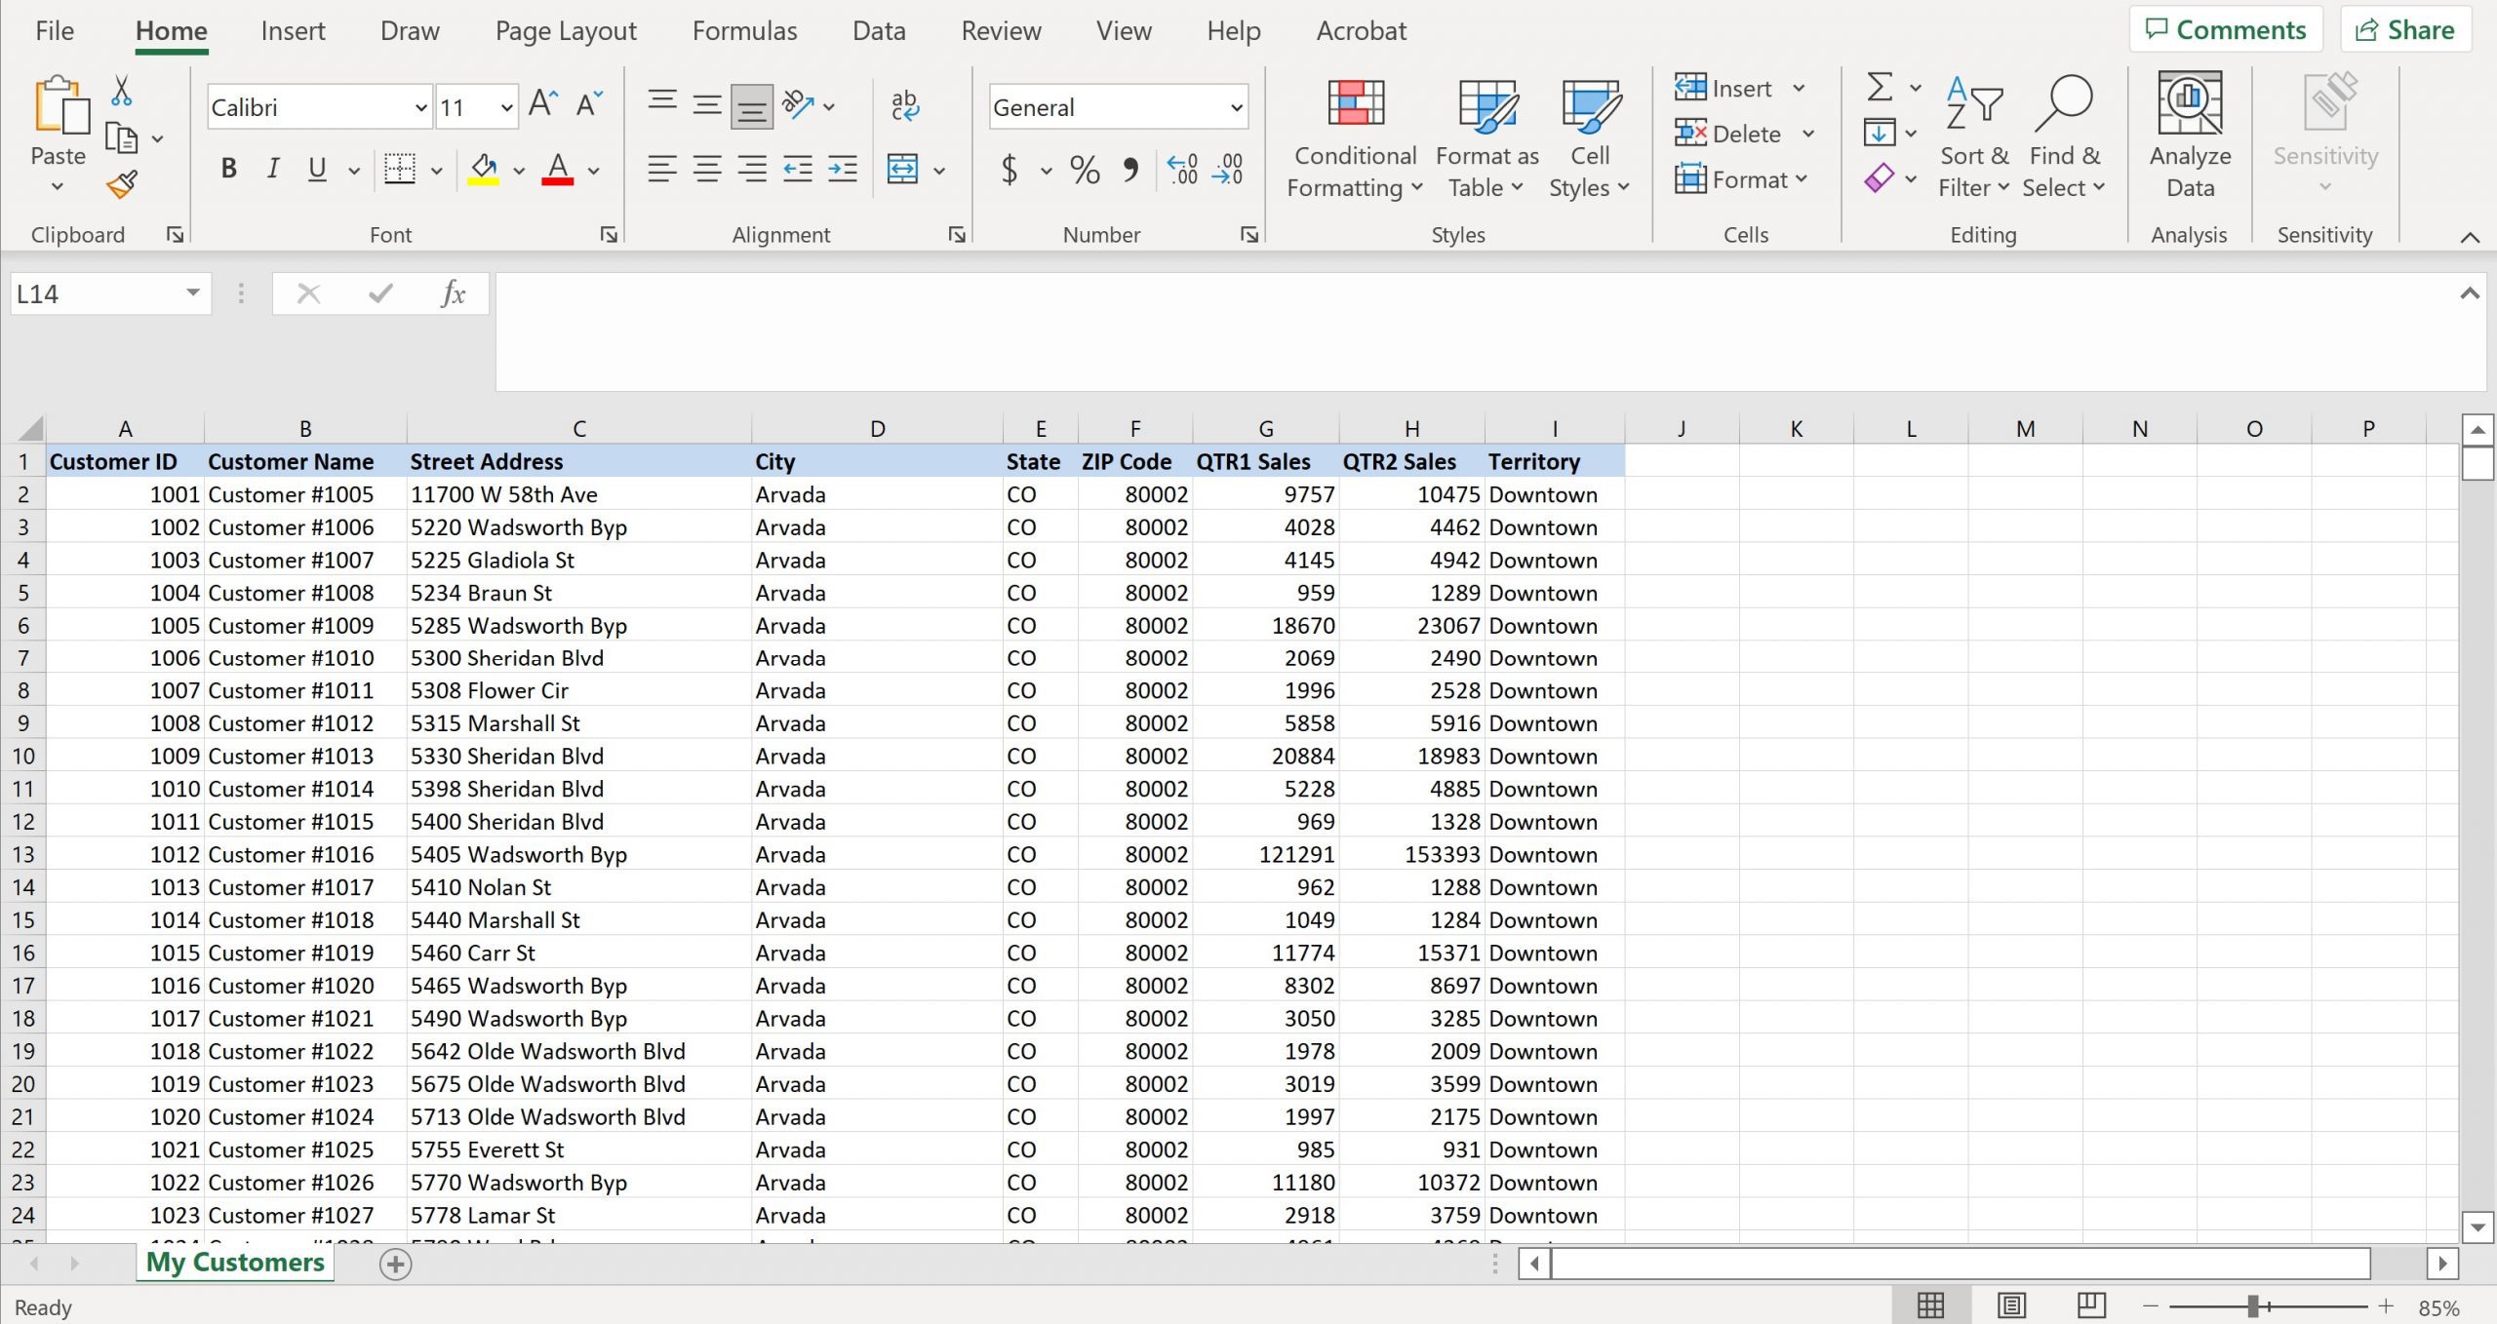Expand the Font name dropdown
The image size is (2497, 1324).
click(x=422, y=107)
